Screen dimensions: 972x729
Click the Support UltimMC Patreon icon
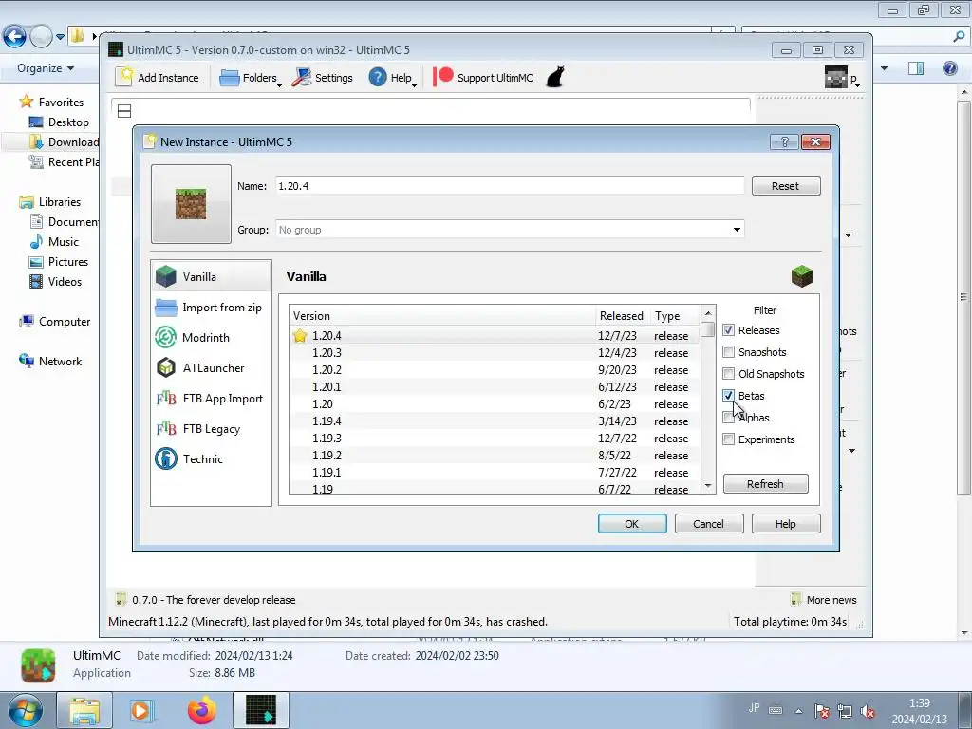[x=443, y=77]
